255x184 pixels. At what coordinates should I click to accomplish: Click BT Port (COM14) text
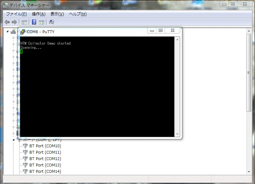coord(45,171)
